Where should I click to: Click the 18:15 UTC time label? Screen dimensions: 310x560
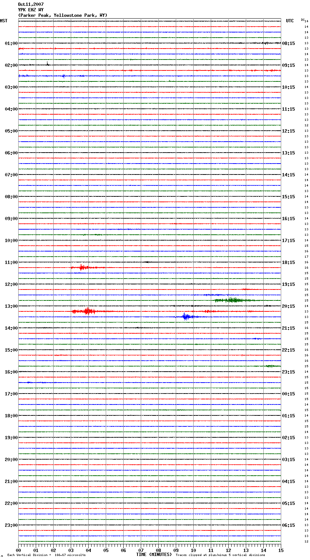288,262
